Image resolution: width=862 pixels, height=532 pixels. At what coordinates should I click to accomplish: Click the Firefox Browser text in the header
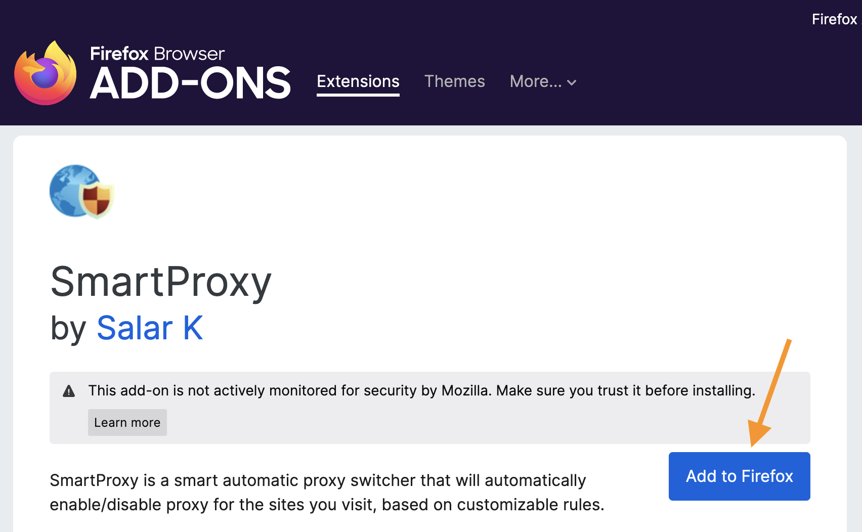(157, 54)
